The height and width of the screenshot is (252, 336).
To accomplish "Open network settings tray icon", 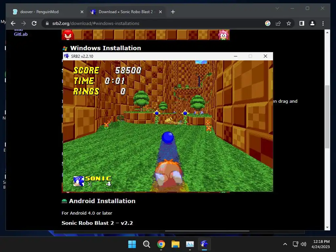I will [x=296, y=244].
